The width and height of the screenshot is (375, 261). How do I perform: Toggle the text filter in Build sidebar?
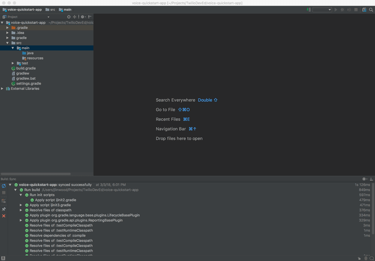pos(3,201)
